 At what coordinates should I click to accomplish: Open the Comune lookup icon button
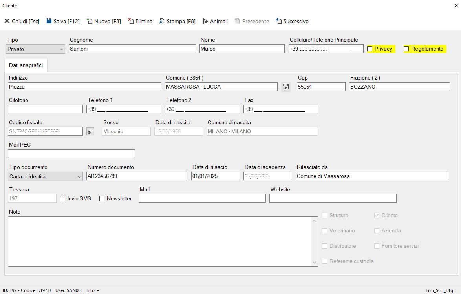pos(285,87)
